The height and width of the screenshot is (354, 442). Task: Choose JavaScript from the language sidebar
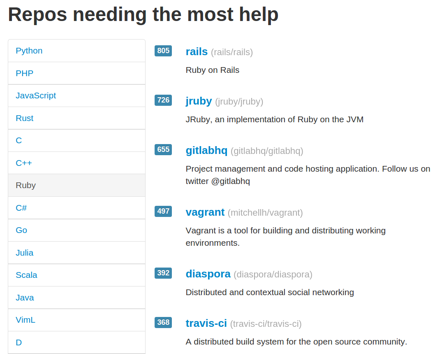tap(76, 95)
